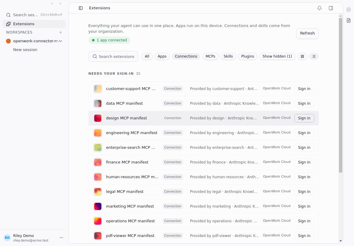Screen dimensions: 354x246
Task: Switch to list view layout
Action: coord(313,56)
